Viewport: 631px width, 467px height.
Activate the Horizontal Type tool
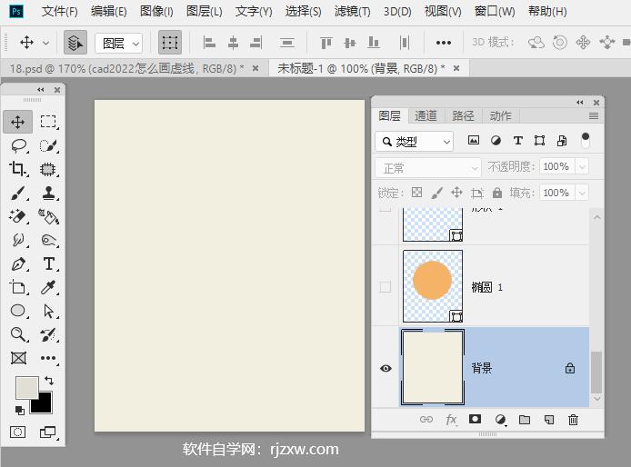point(49,264)
